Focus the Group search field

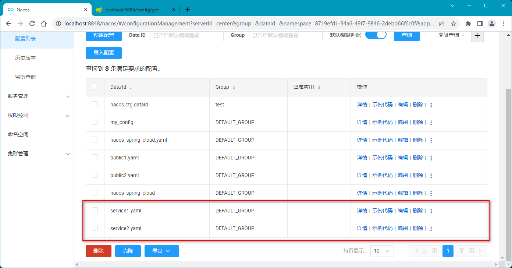pos(286,35)
